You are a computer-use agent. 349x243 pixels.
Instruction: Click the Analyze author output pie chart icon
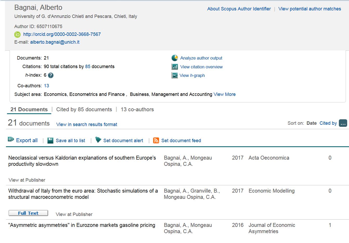coord(175,58)
